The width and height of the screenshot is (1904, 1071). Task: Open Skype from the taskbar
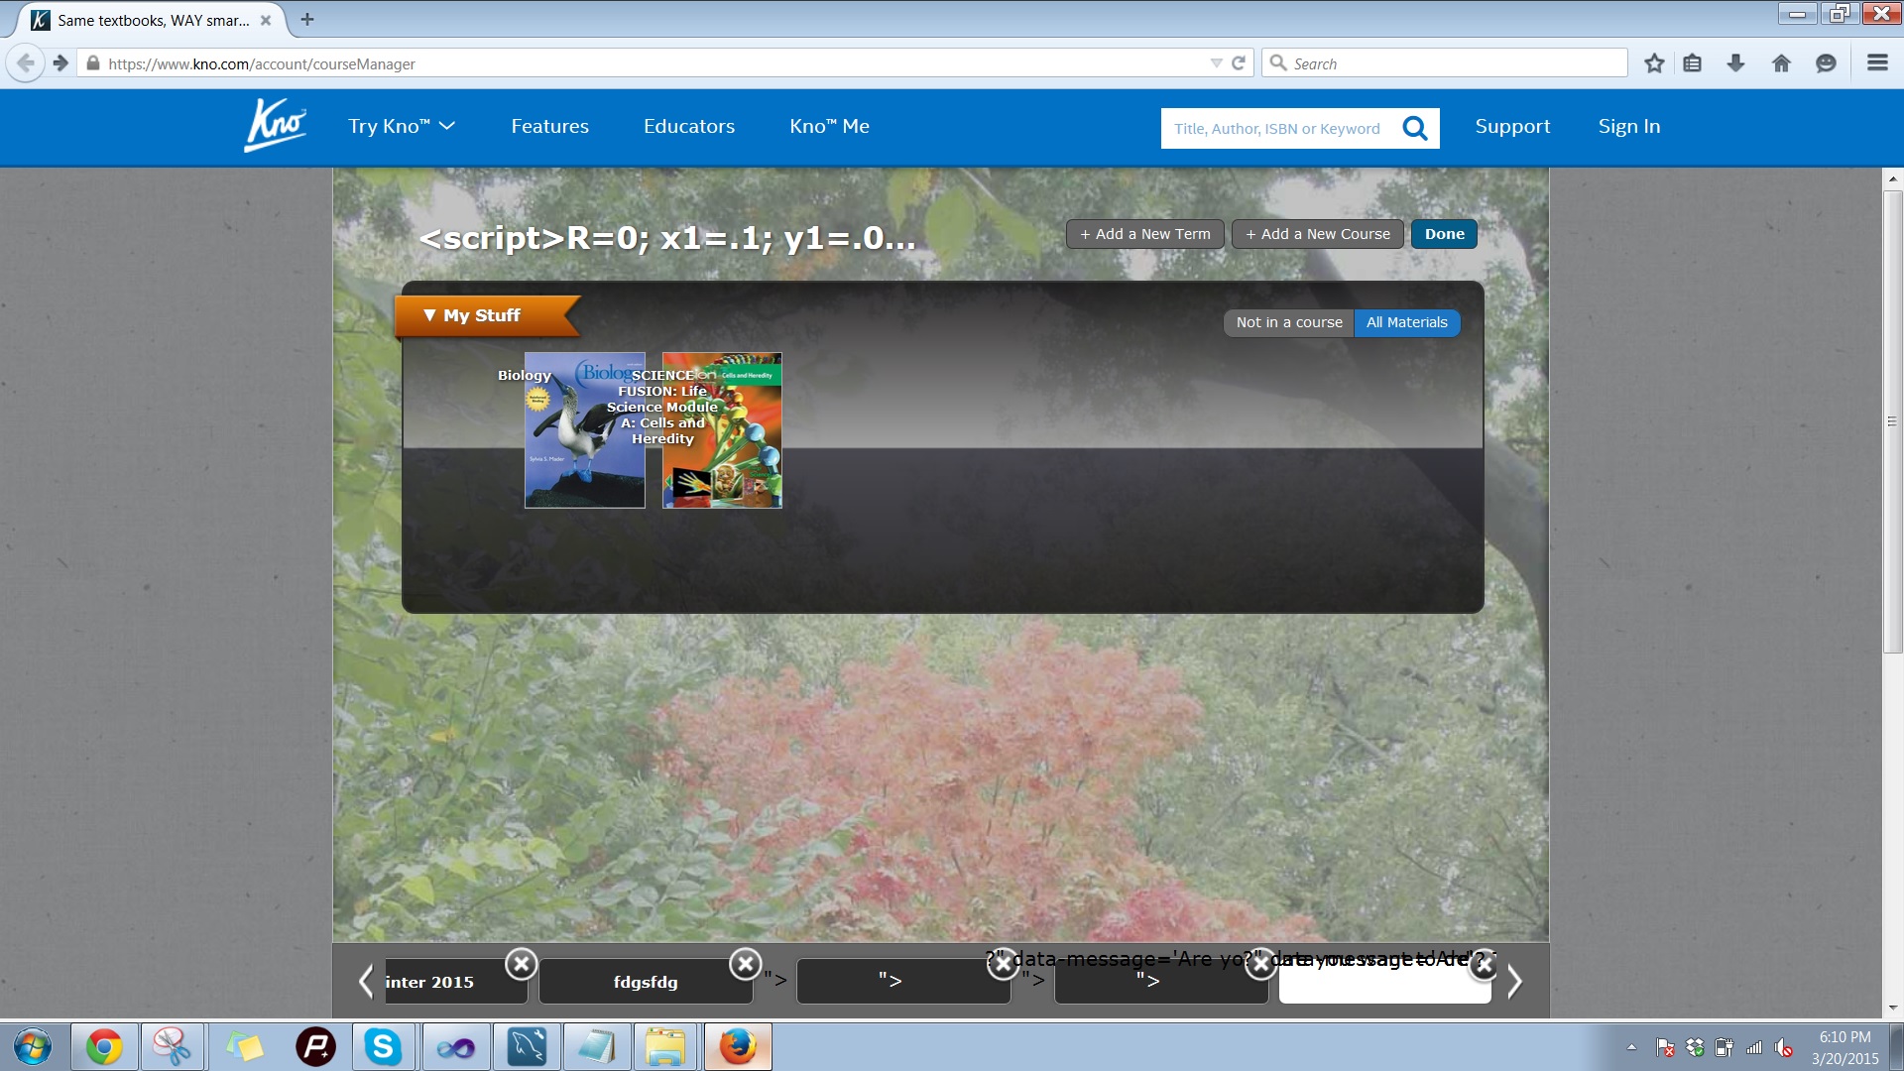coord(383,1047)
